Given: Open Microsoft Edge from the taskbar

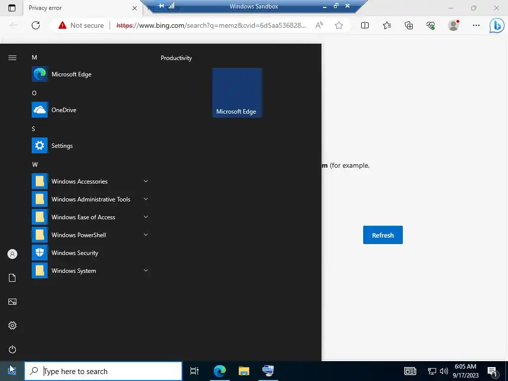Looking at the screenshot, I should click(220, 371).
